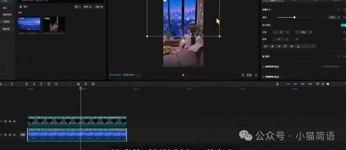346x150 pixels.
Task: Enable the 超清画质 checkbox
Action: coord(263,66)
